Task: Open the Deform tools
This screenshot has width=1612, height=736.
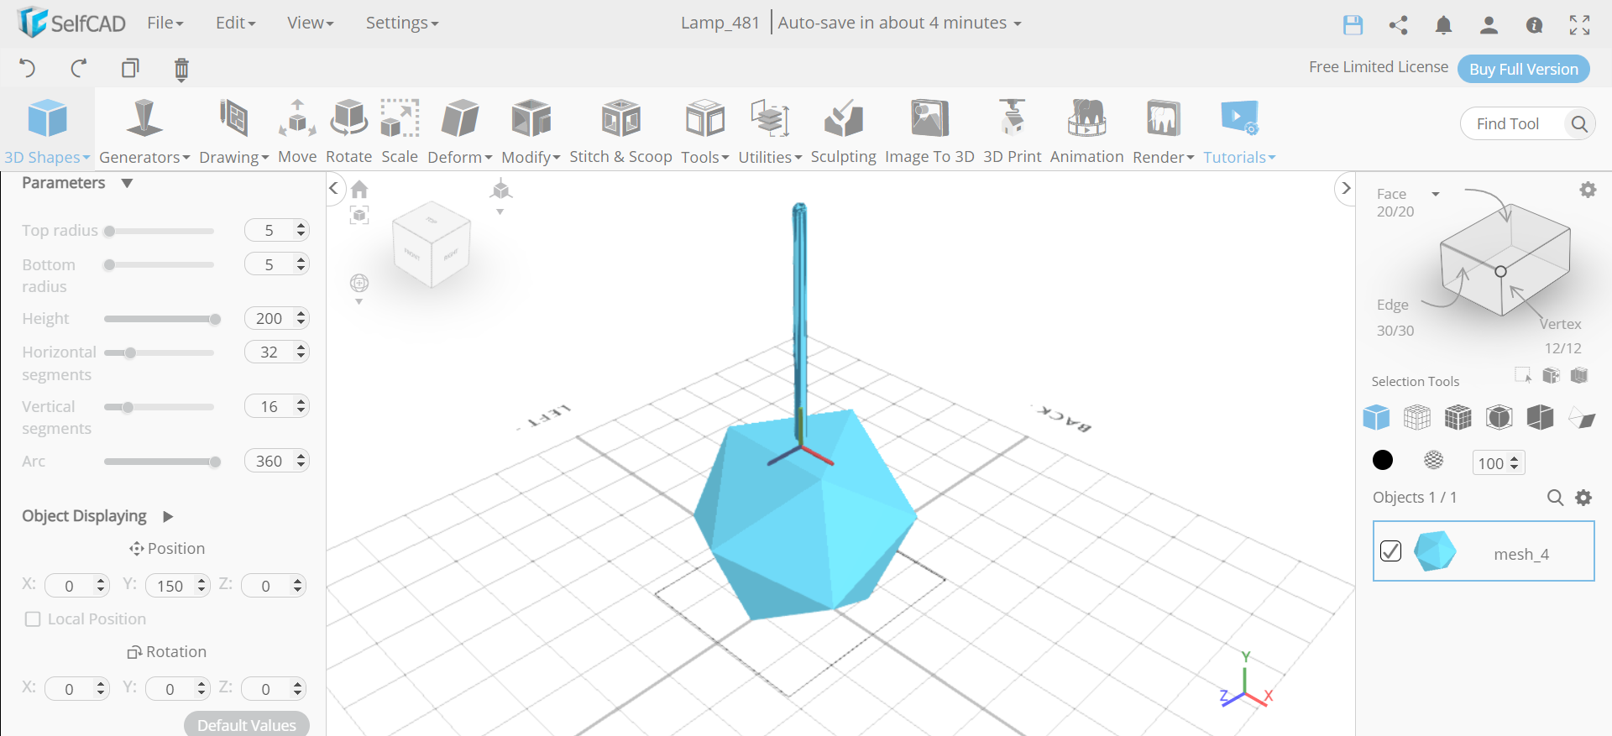Action: point(459,131)
